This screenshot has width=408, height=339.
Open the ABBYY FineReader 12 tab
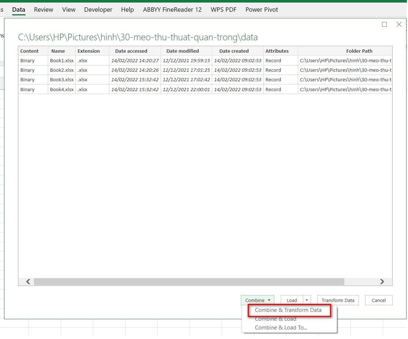172,10
